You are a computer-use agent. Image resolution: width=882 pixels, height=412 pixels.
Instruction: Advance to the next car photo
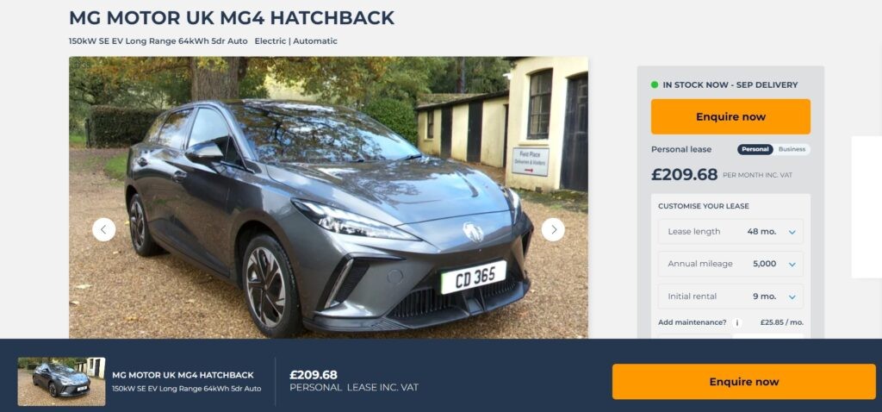(553, 229)
